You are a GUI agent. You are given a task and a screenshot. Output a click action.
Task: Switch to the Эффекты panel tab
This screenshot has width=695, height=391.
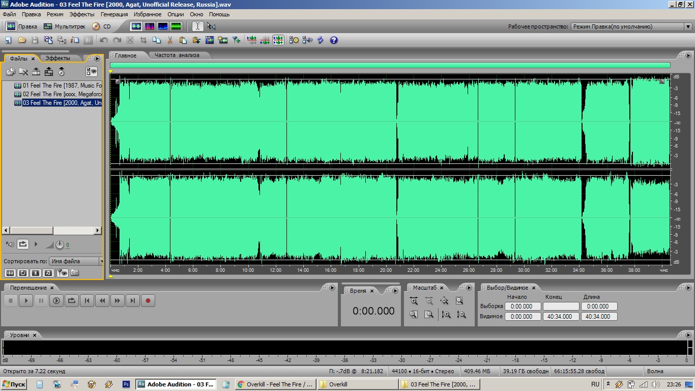[x=58, y=59]
